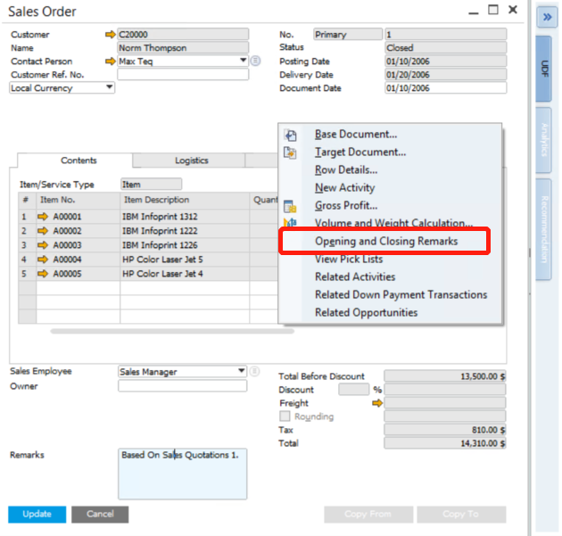Click the Freight link arrow
Viewport: 562px width, 536px height.
tap(376, 403)
